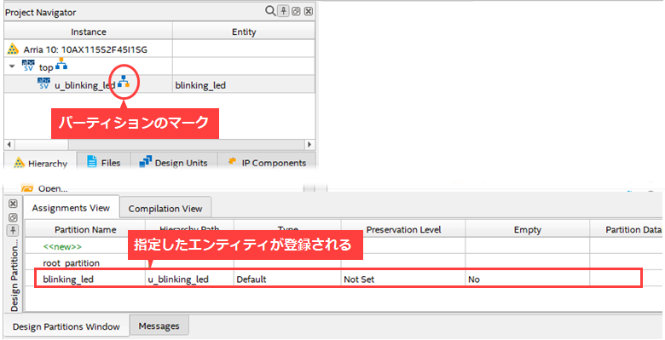Switch to the Design Units tab

click(174, 163)
